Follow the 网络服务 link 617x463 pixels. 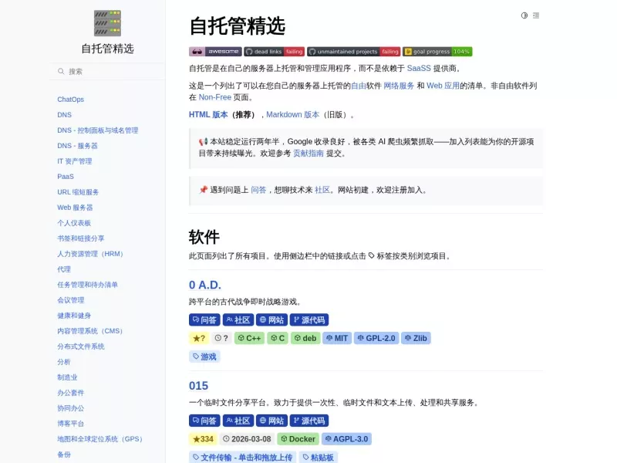click(x=399, y=86)
